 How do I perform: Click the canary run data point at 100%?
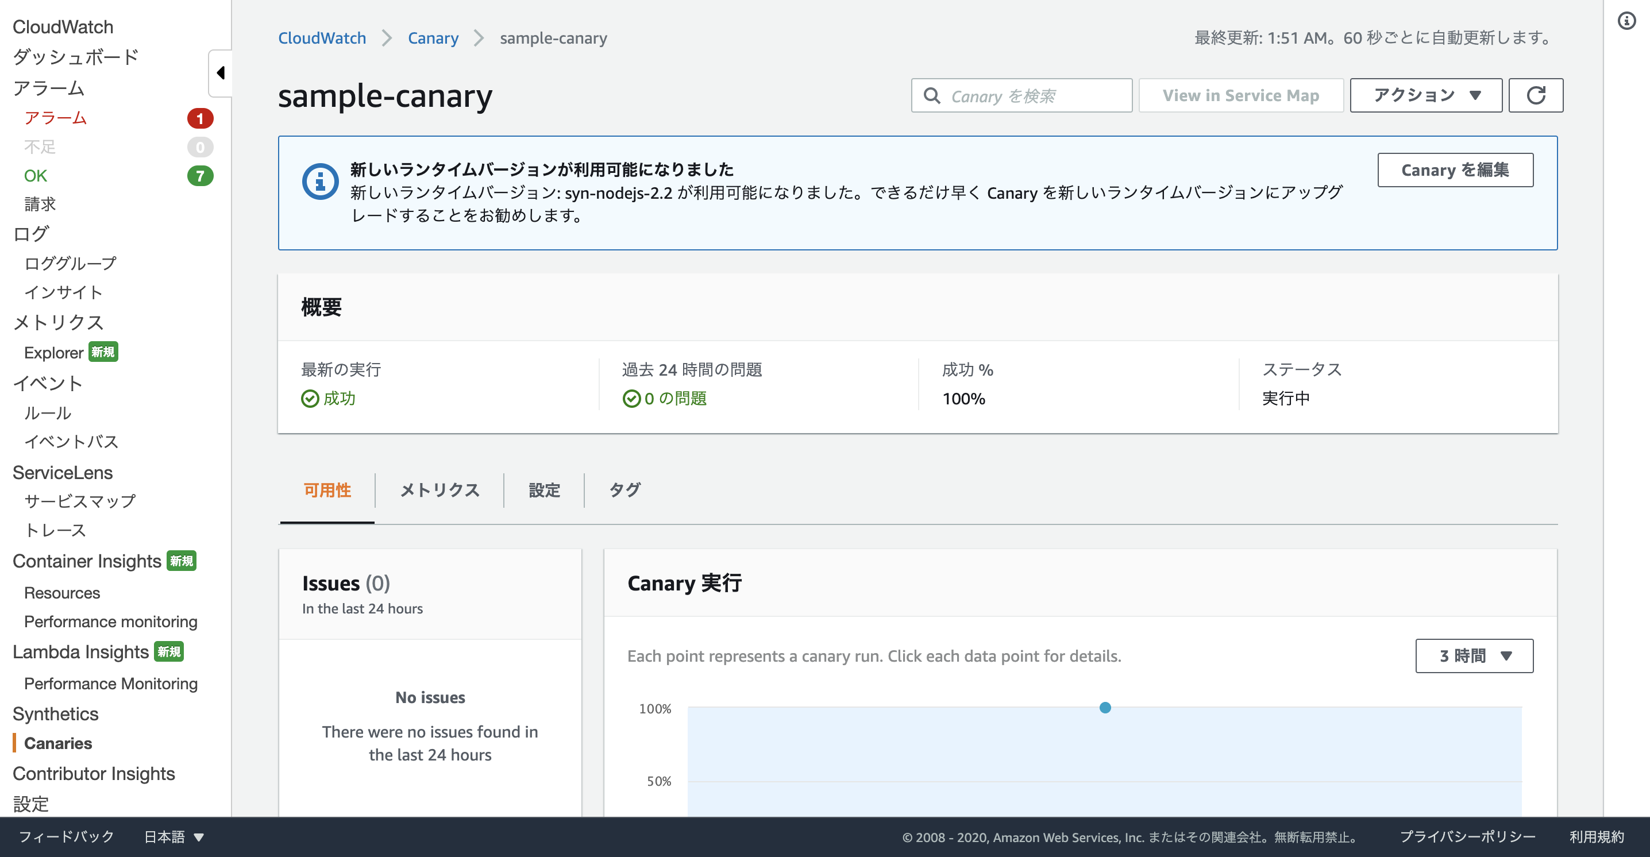click(1105, 708)
